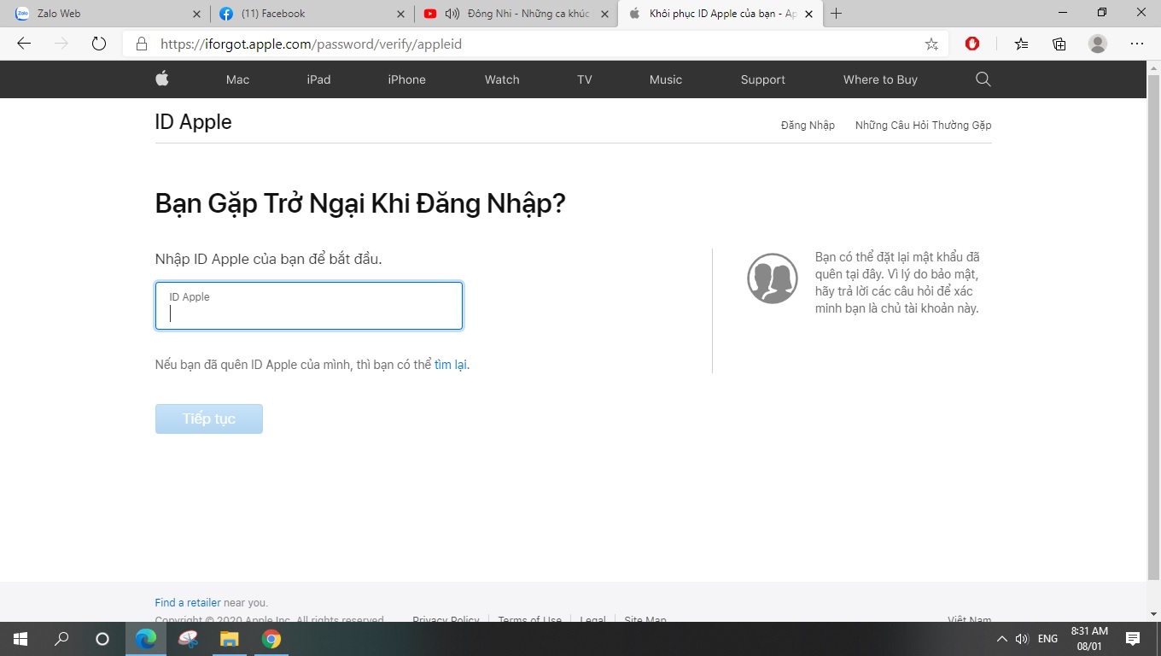Show hidden system tray icons
This screenshot has width=1161, height=656.
1001,639
